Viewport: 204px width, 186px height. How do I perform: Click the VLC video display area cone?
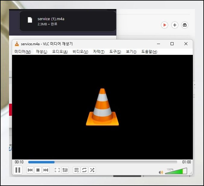[x=102, y=107]
